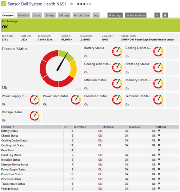Click the comment bubble icon button
Screen dimensions: 180x192
pyautogui.click(x=157, y=15)
